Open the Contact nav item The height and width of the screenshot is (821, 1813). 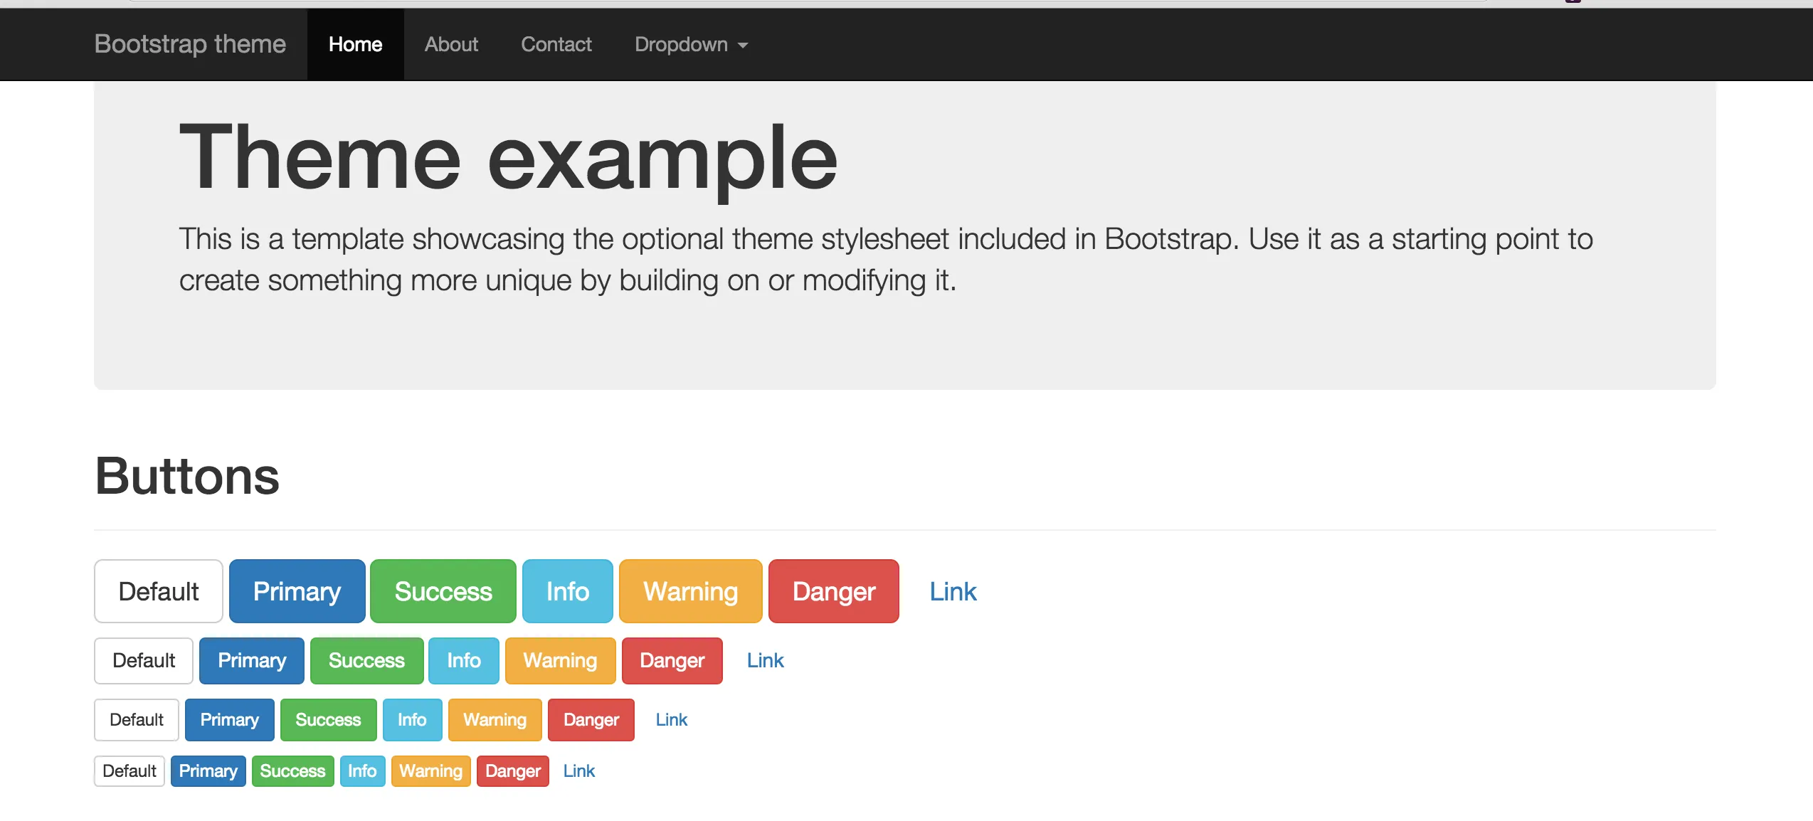(x=556, y=44)
